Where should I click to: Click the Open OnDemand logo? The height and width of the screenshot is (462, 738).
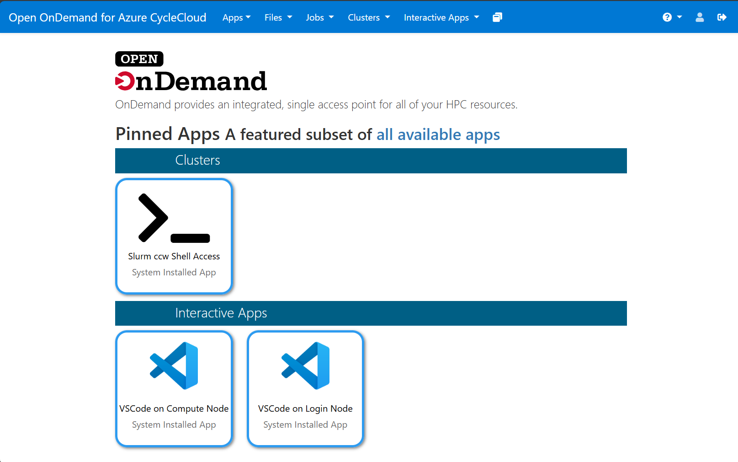tap(191, 71)
